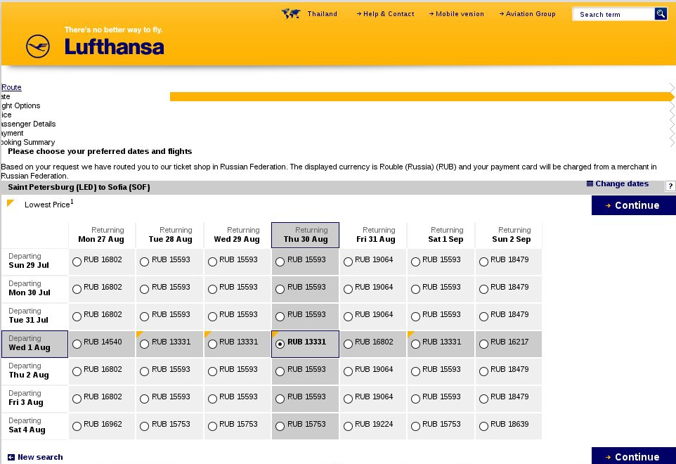
Task: Click the Lufthansa crane logo
Action: coord(38,46)
